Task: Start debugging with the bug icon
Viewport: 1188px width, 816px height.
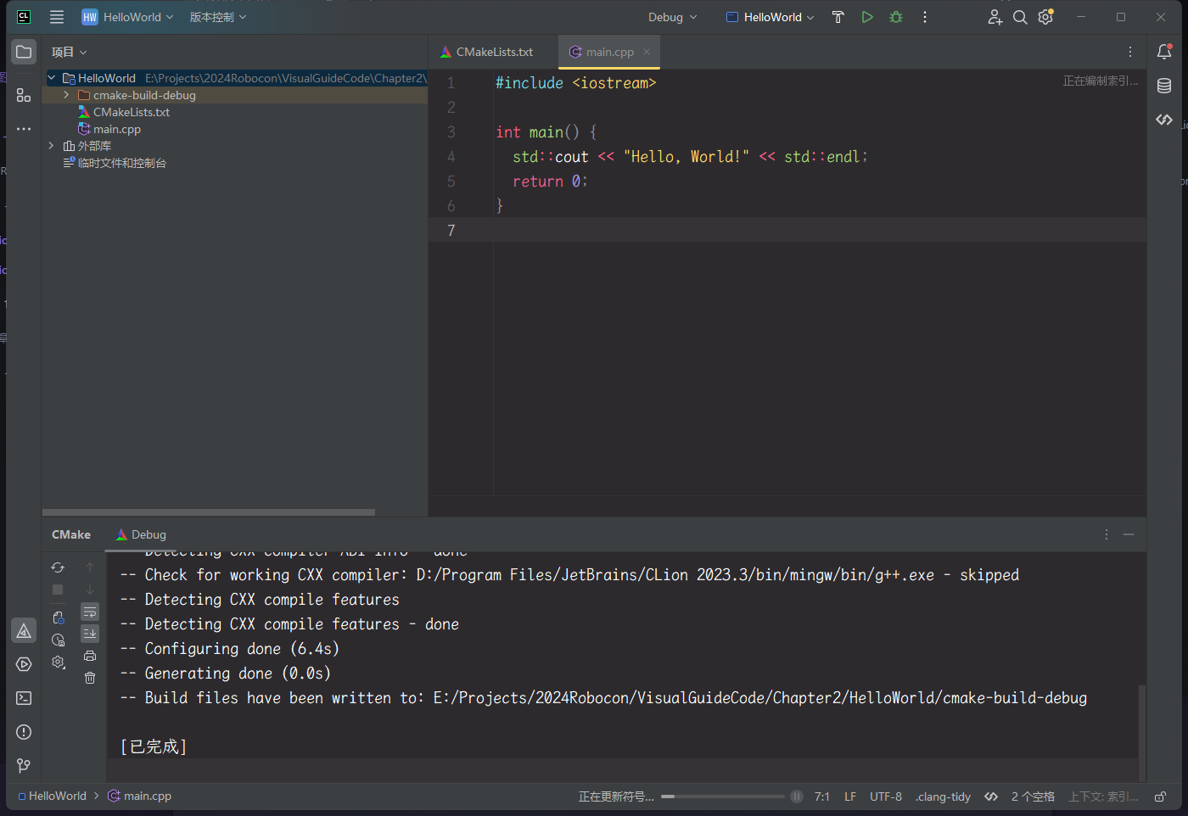Action: (895, 17)
